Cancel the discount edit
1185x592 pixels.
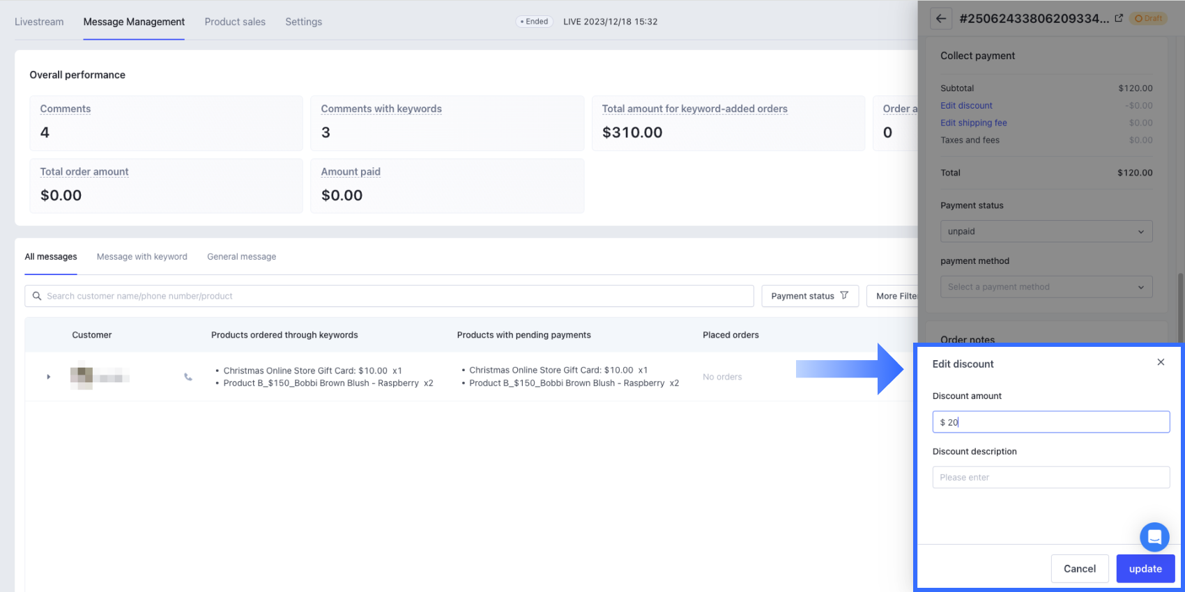pos(1079,568)
